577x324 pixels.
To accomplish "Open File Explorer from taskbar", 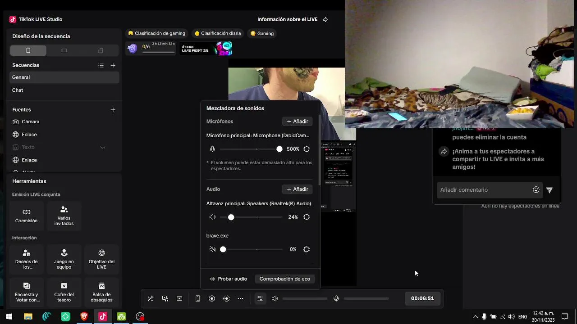I will (28, 317).
